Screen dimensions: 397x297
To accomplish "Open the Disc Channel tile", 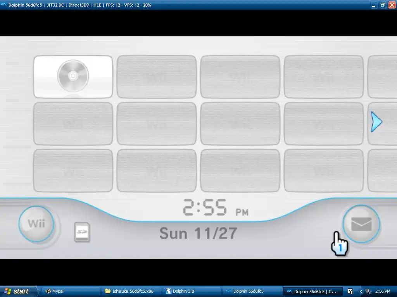I will pos(73,77).
